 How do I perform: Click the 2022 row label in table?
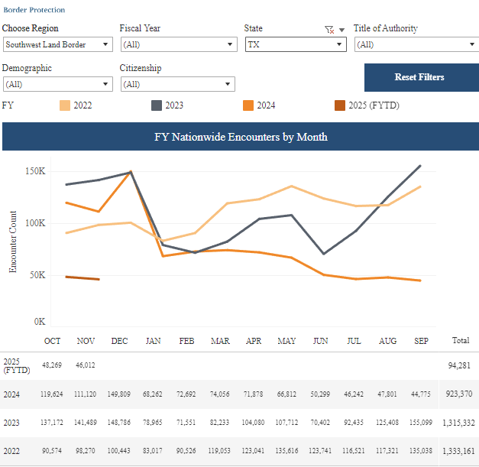click(x=11, y=451)
